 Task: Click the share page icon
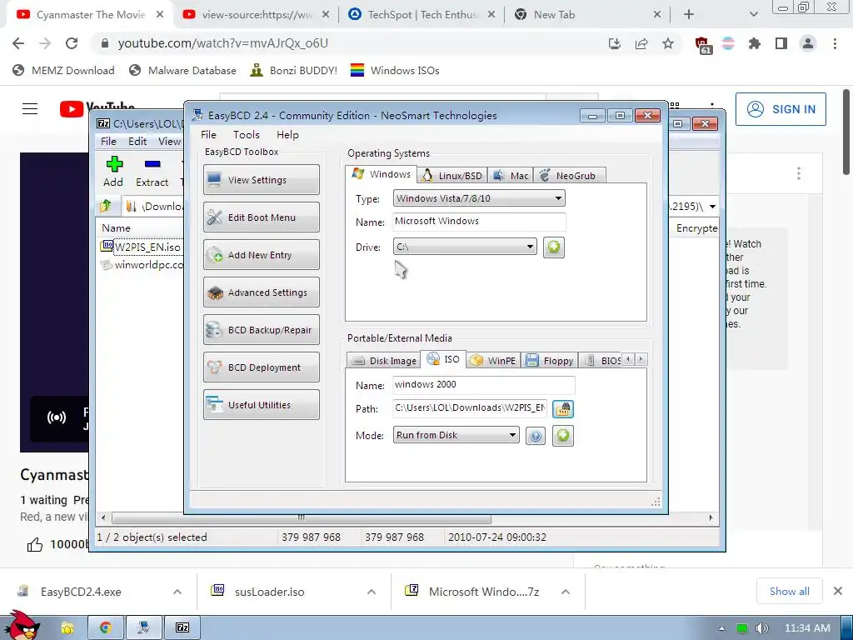click(x=641, y=43)
